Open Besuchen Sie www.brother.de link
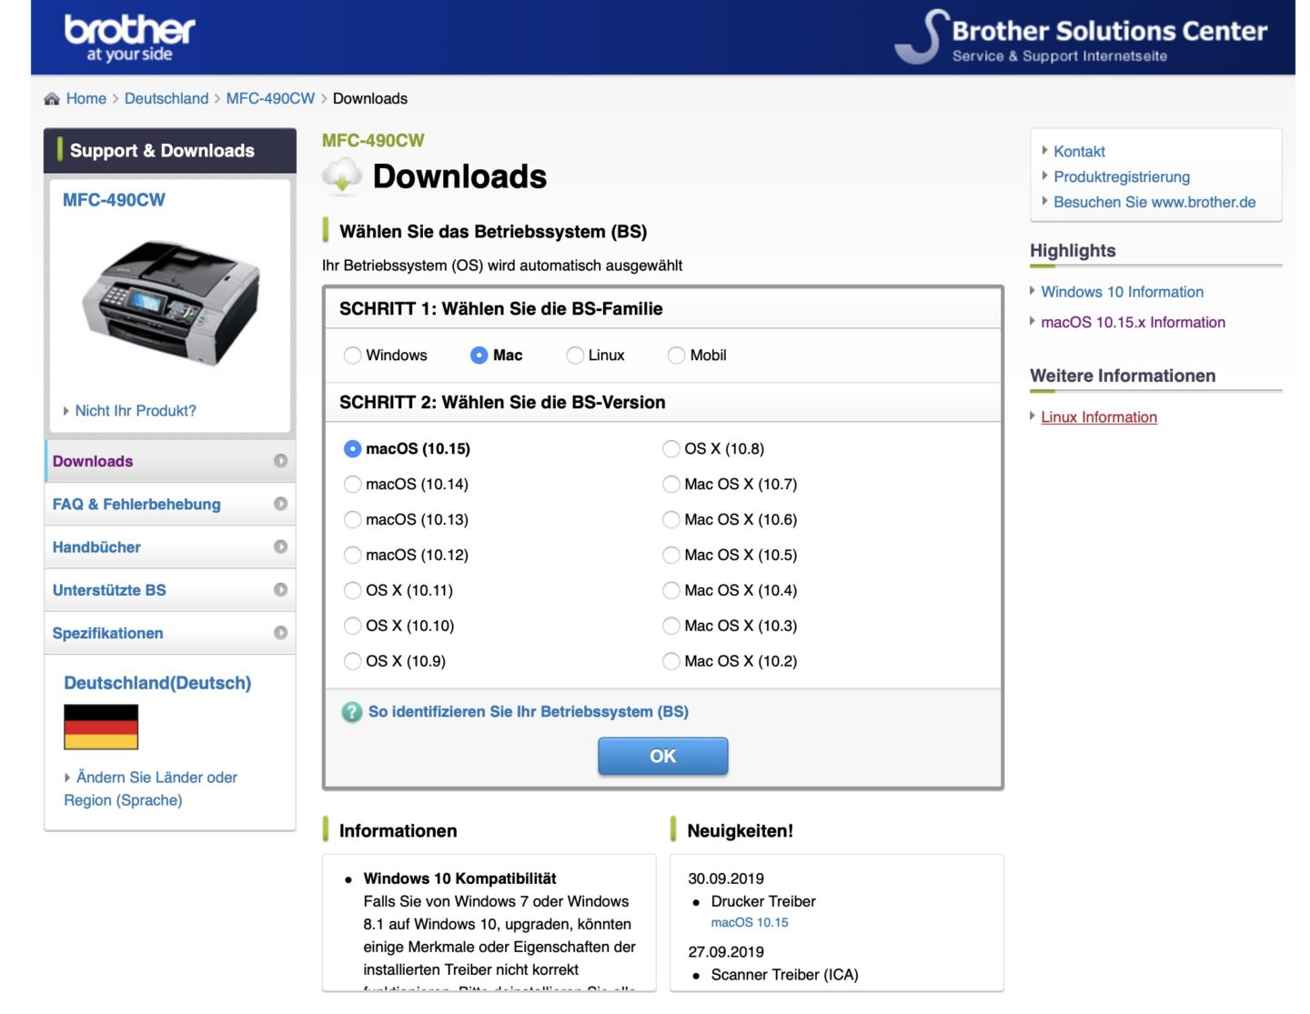Screen dimensions: 1310x1014 pos(1154,203)
